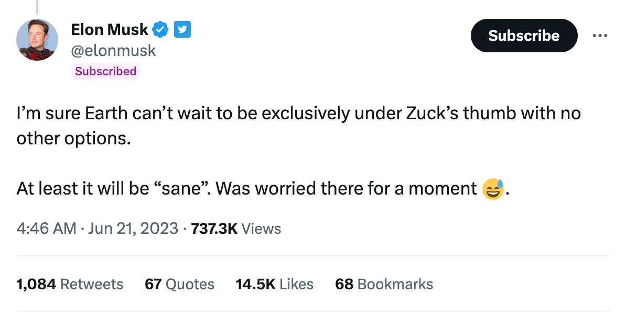
Task: Click the display name Elon Musk
Action: point(110,29)
